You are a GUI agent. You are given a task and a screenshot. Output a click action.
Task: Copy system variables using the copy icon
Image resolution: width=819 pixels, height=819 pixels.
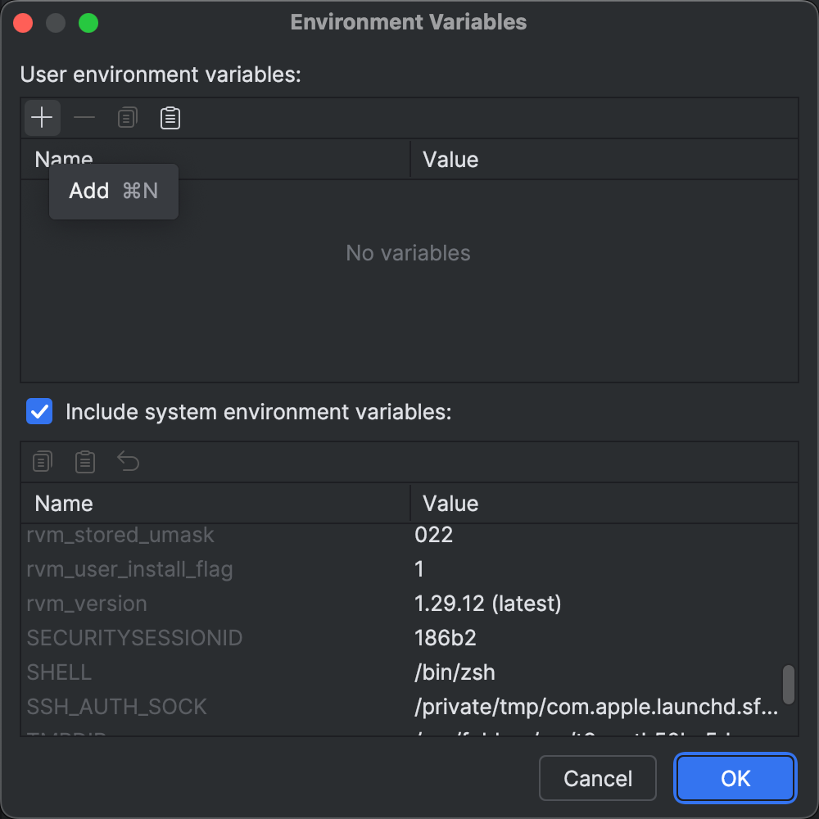(x=42, y=461)
